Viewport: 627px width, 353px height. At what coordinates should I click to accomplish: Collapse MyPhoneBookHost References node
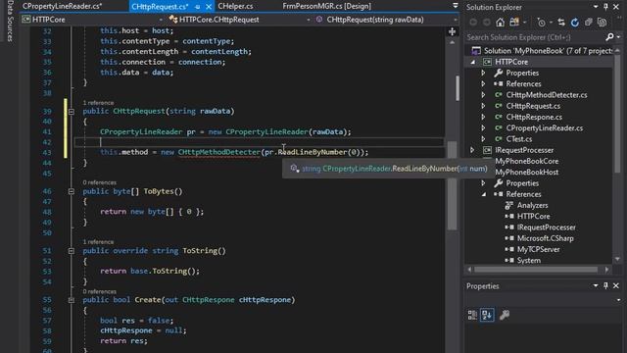484,194
